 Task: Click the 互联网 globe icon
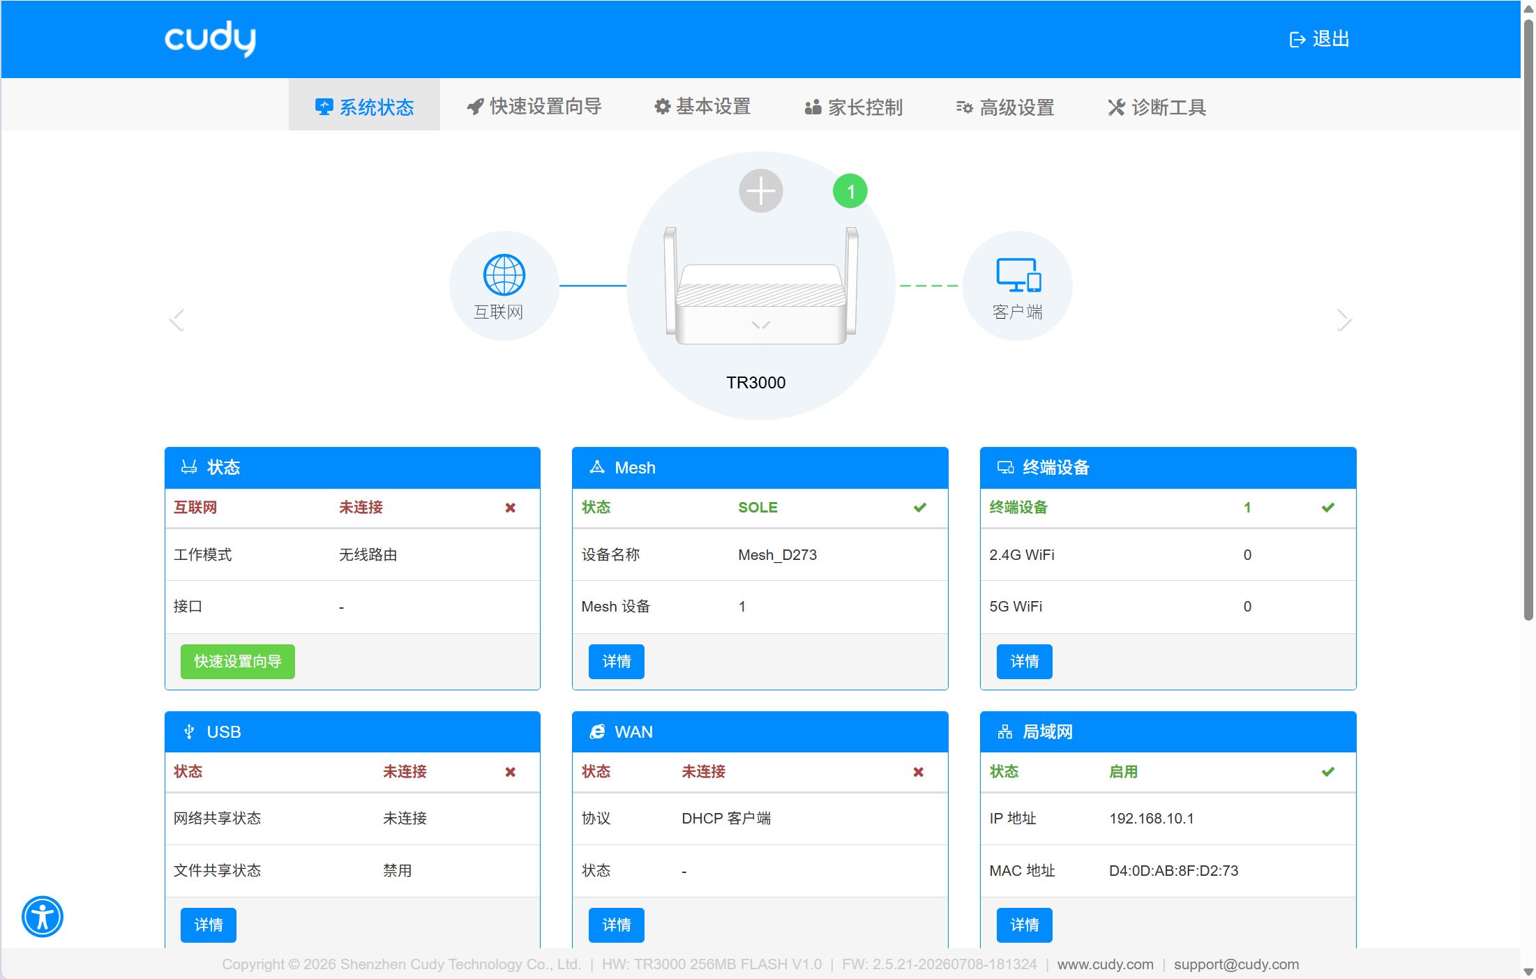(x=504, y=275)
